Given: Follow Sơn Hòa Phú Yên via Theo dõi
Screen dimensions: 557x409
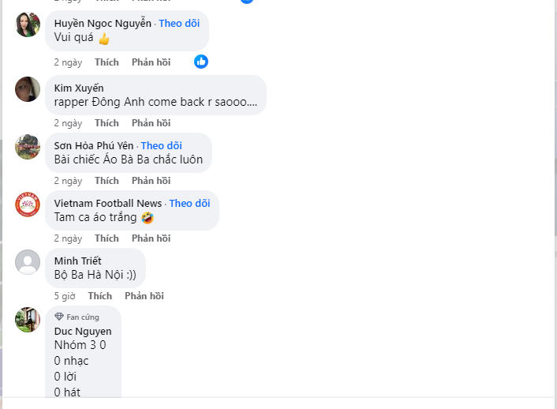Looking at the screenshot, I should pos(161,145).
